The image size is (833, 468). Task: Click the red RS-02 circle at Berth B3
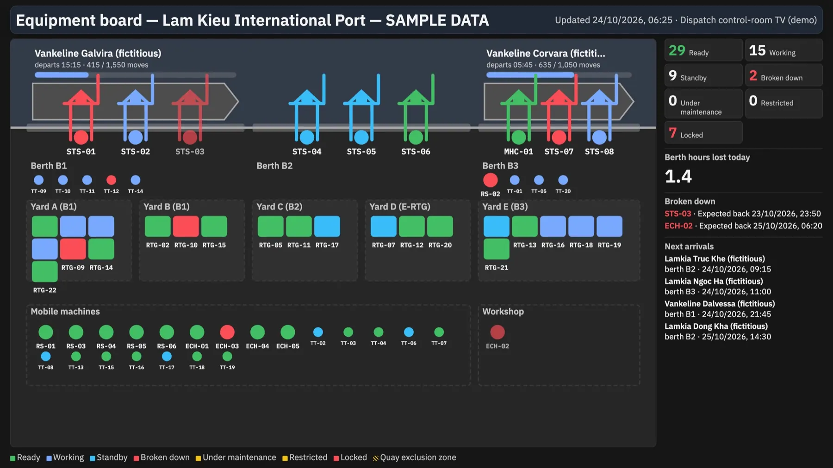point(491,180)
